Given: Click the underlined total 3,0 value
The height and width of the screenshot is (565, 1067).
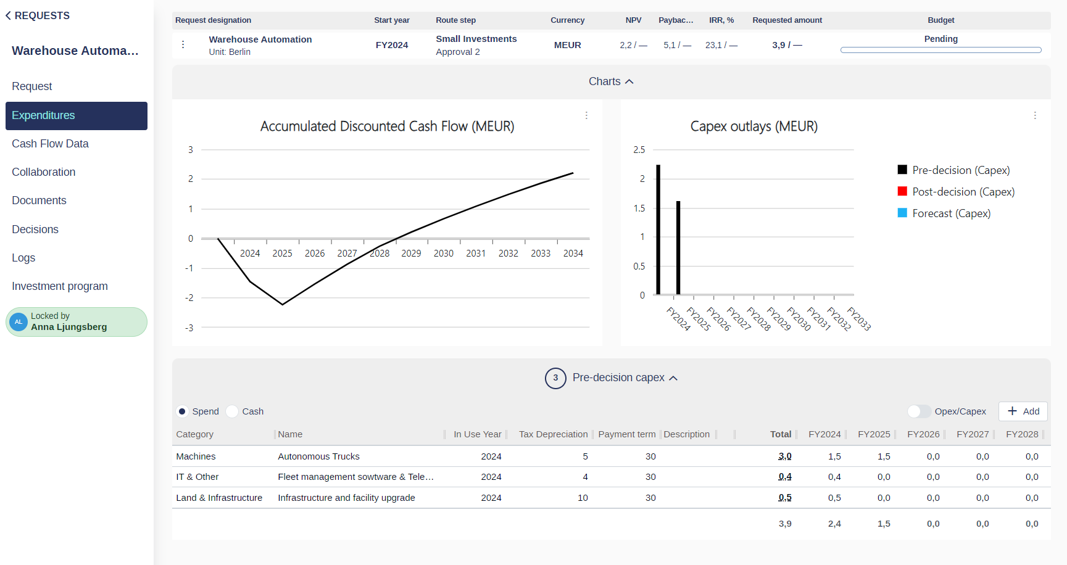Looking at the screenshot, I should click(x=785, y=456).
